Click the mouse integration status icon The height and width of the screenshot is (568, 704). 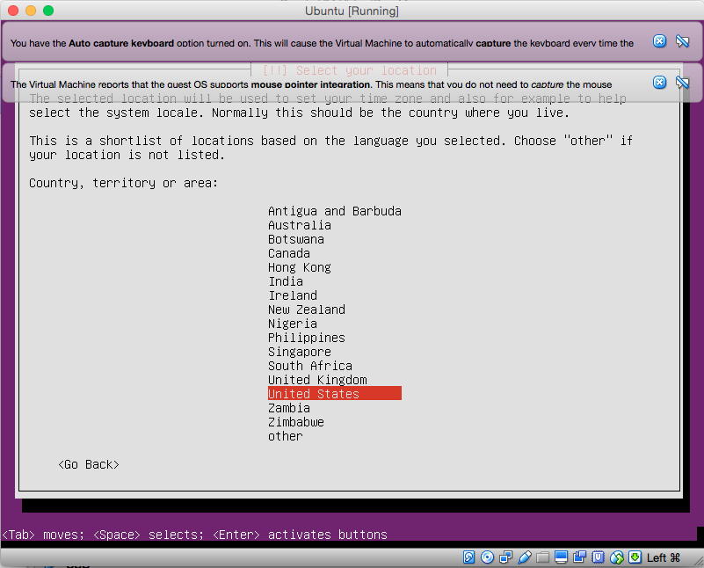(x=617, y=557)
